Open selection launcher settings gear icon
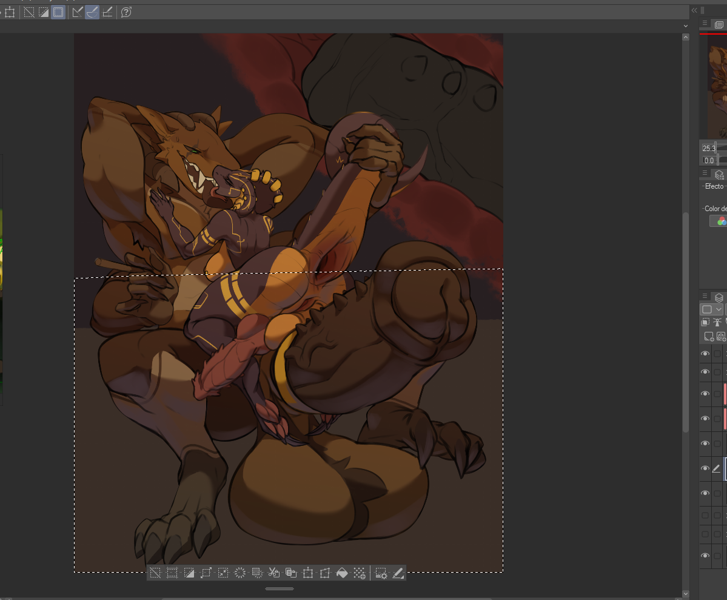Image resolution: width=727 pixels, height=600 pixels. [381, 573]
